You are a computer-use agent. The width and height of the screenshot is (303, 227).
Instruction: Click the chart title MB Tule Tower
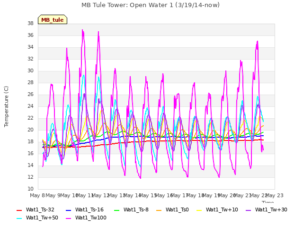(x=151, y=5)
